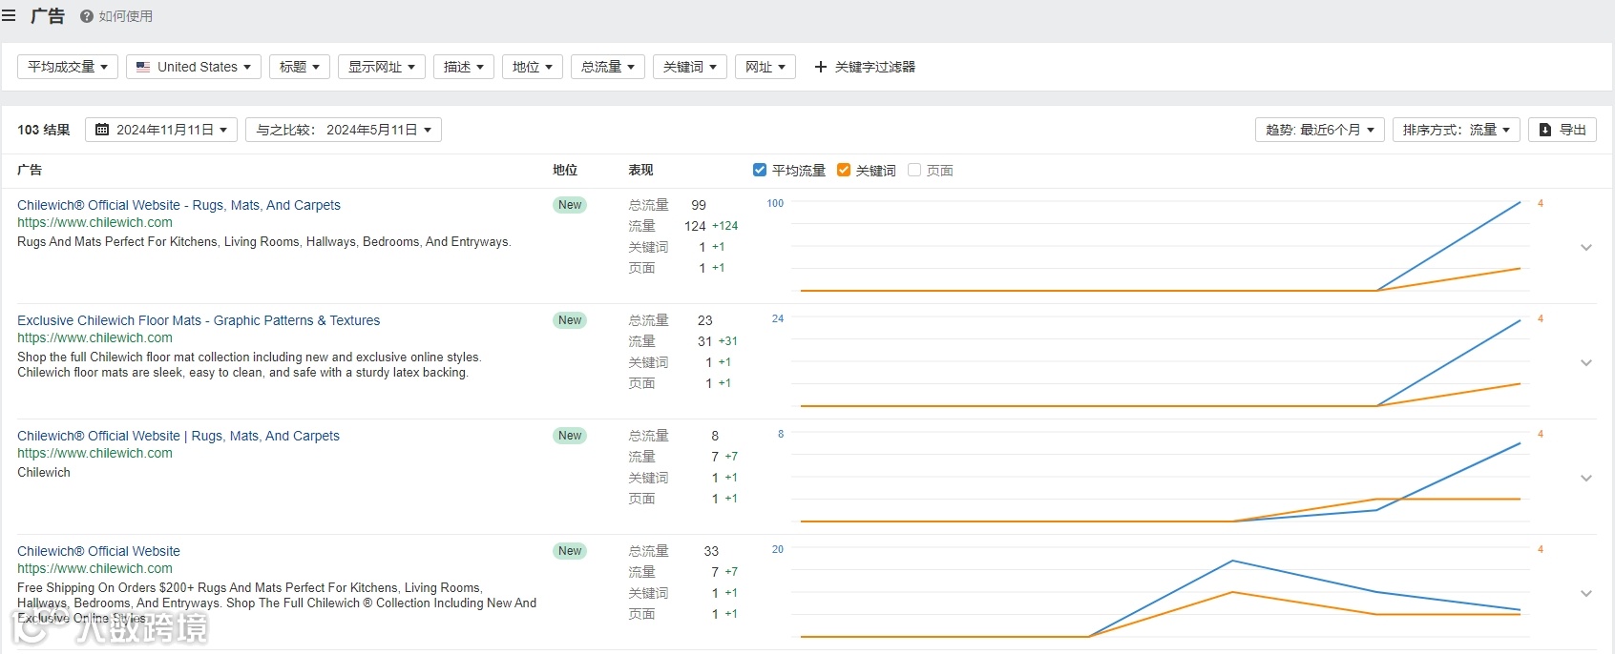
Task: Click the 广告 column header
Action: point(30,170)
